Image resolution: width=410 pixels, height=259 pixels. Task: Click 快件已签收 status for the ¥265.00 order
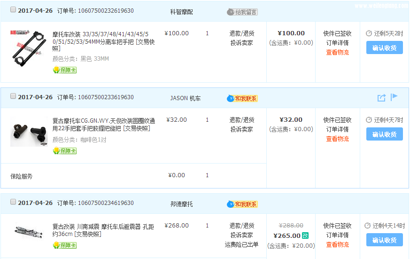pyautogui.click(x=337, y=226)
